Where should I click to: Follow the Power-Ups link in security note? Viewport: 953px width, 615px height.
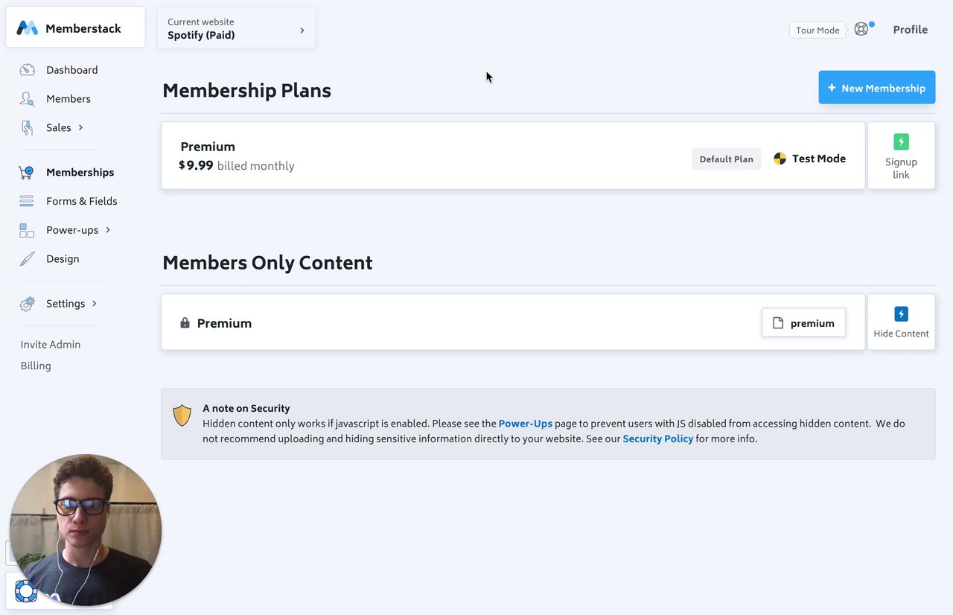[x=525, y=424]
